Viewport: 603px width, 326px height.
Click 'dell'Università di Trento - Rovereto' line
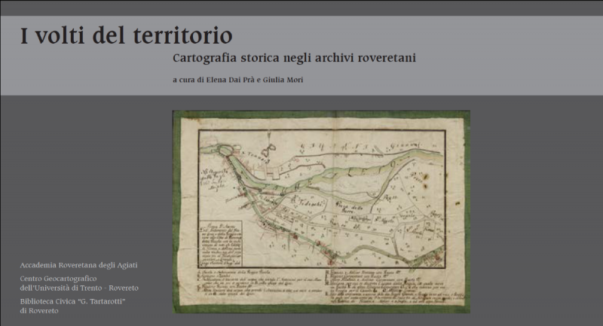click(79, 288)
